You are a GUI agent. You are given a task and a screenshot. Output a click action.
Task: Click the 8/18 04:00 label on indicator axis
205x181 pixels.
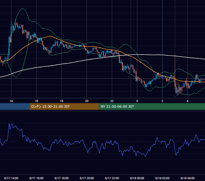coord(188,178)
